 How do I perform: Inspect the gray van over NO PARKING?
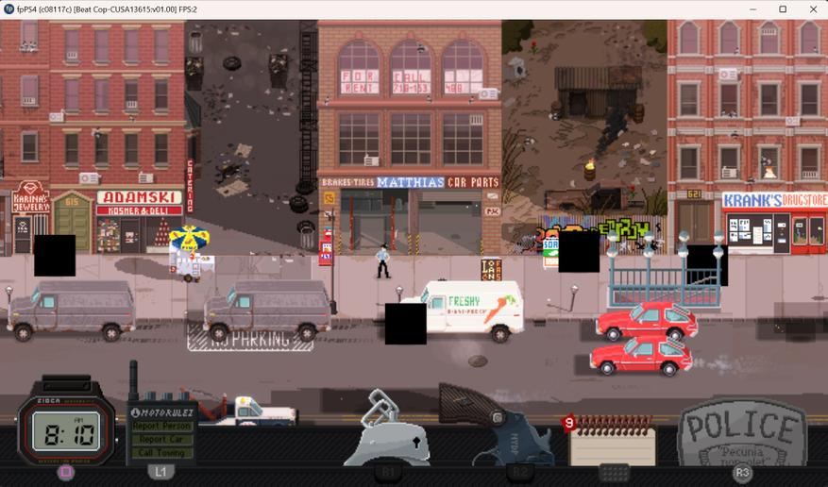coord(267,311)
